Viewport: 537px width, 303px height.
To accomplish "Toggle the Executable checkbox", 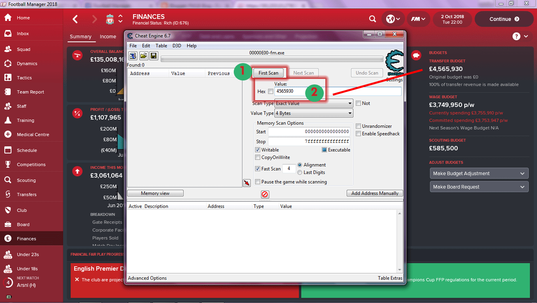I will pos(324,150).
